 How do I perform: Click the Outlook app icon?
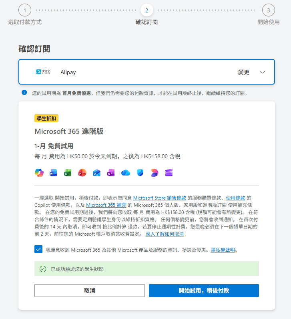point(96,173)
